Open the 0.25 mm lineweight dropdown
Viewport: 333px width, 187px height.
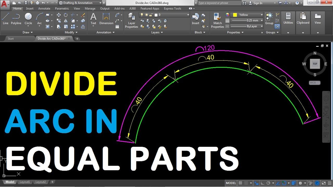coord(247,21)
